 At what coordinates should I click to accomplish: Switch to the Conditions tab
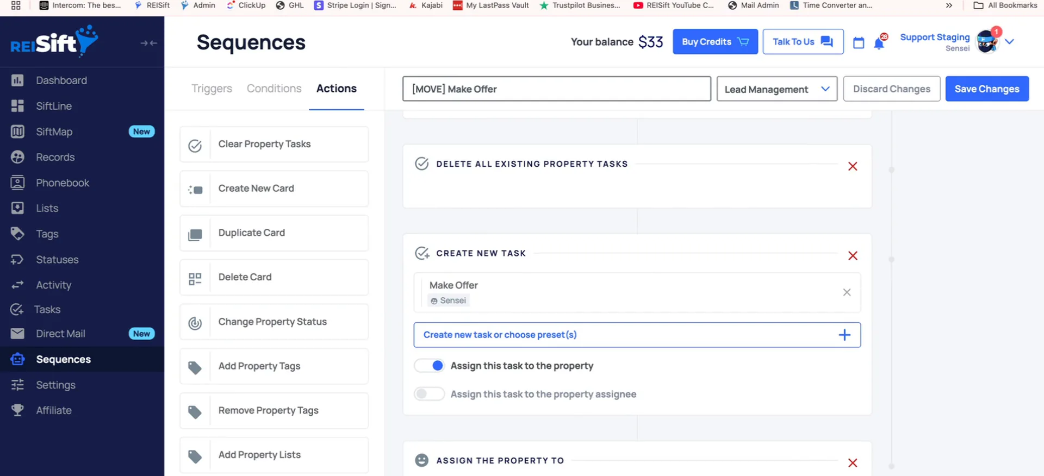[x=274, y=89]
